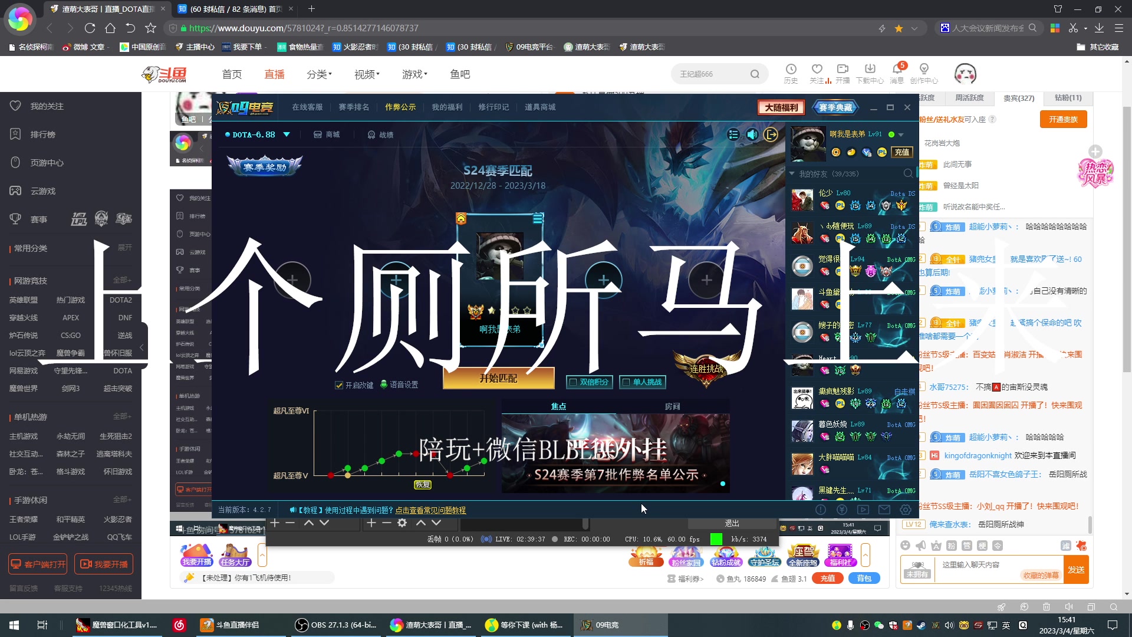Open 赛季排名 menu item

pyautogui.click(x=354, y=107)
